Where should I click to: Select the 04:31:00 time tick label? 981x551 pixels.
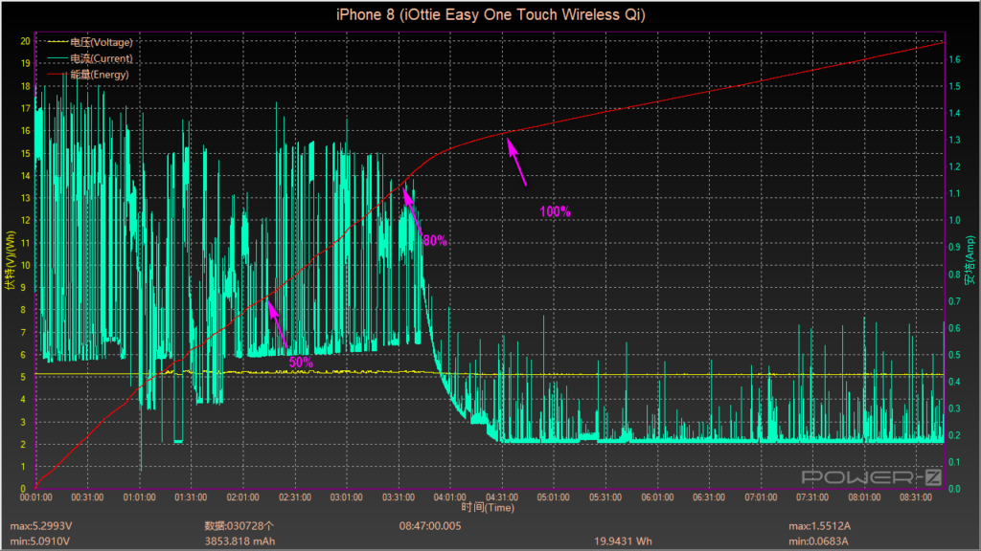pos(502,497)
